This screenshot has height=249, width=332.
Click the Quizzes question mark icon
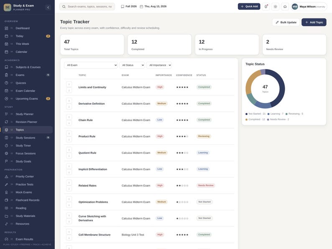(6, 83)
